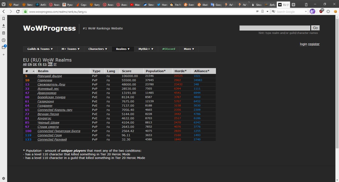
Task: Expand the address bar history dropdown arrow
Action: 267,12
